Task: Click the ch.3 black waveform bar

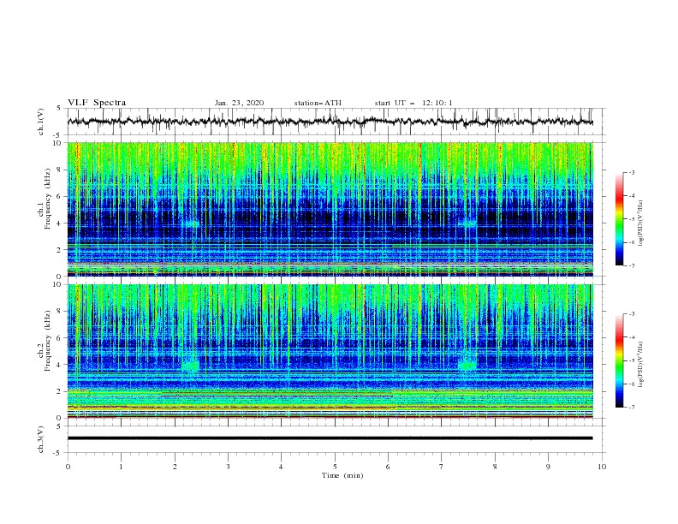Action: coord(330,438)
